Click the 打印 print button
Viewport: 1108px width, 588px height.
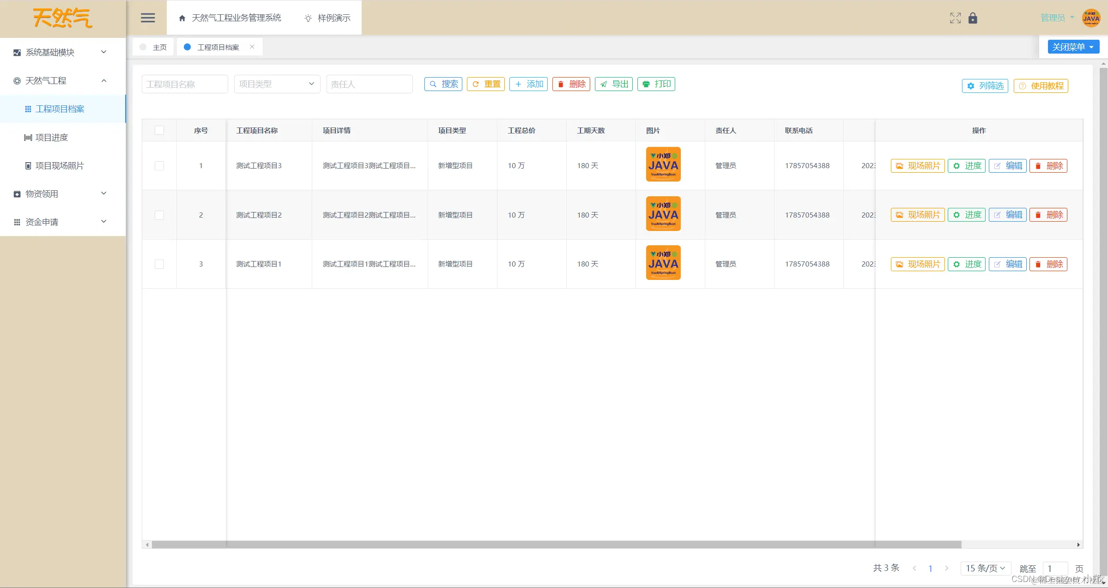click(x=656, y=84)
